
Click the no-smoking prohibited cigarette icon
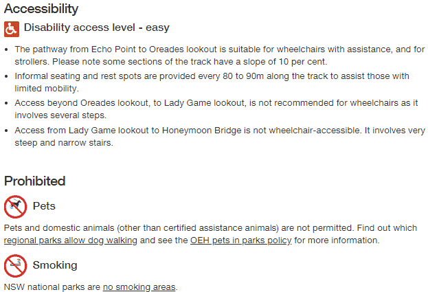click(x=15, y=265)
